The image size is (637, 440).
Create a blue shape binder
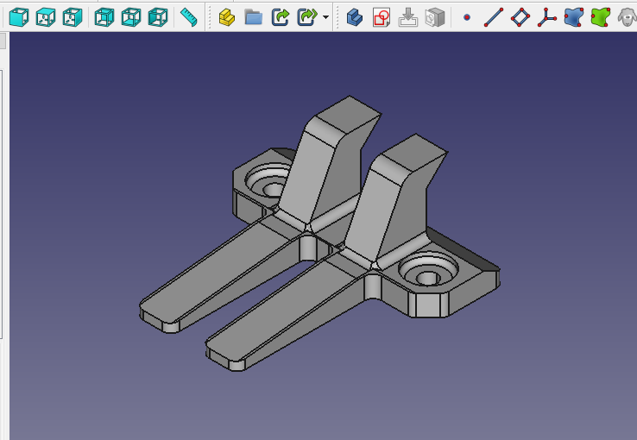[x=573, y=16]
